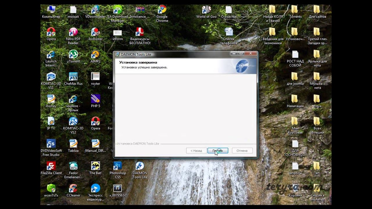Select the Для сайтов folder
372x209 pixels.
[317, 12]
